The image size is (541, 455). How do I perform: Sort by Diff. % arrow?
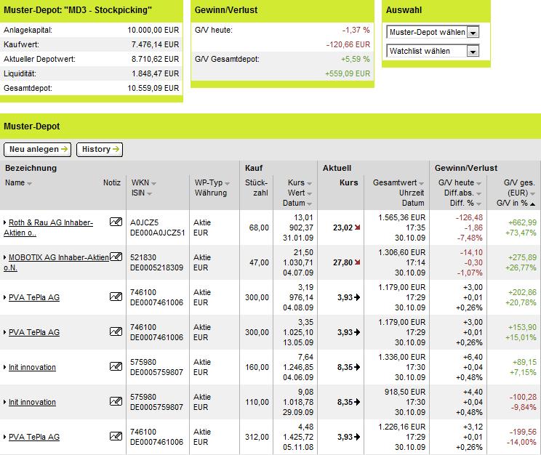(478, 204)
